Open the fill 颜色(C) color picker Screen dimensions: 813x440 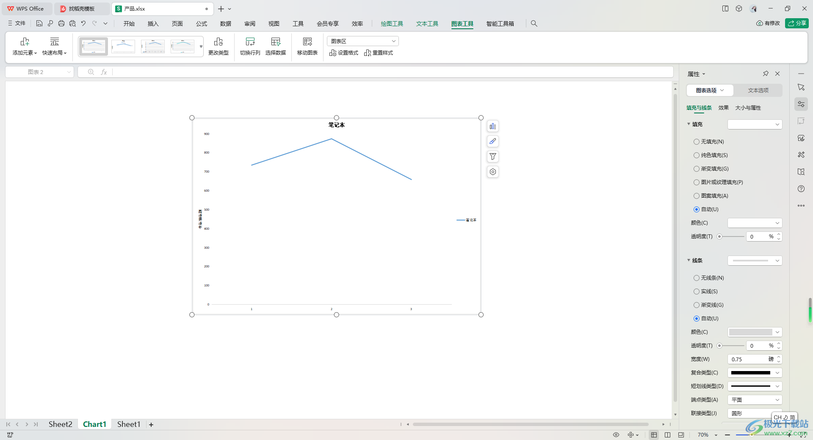pos(755,223)
